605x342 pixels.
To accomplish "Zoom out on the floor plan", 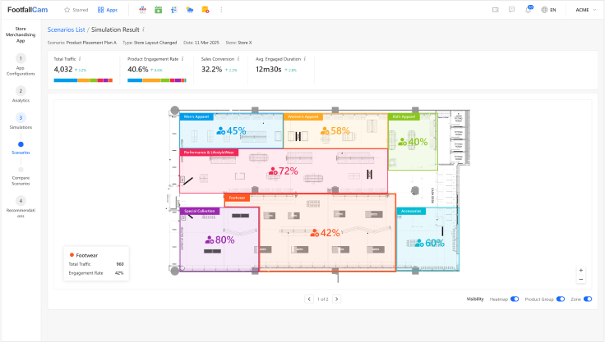I will pos(580,279).
